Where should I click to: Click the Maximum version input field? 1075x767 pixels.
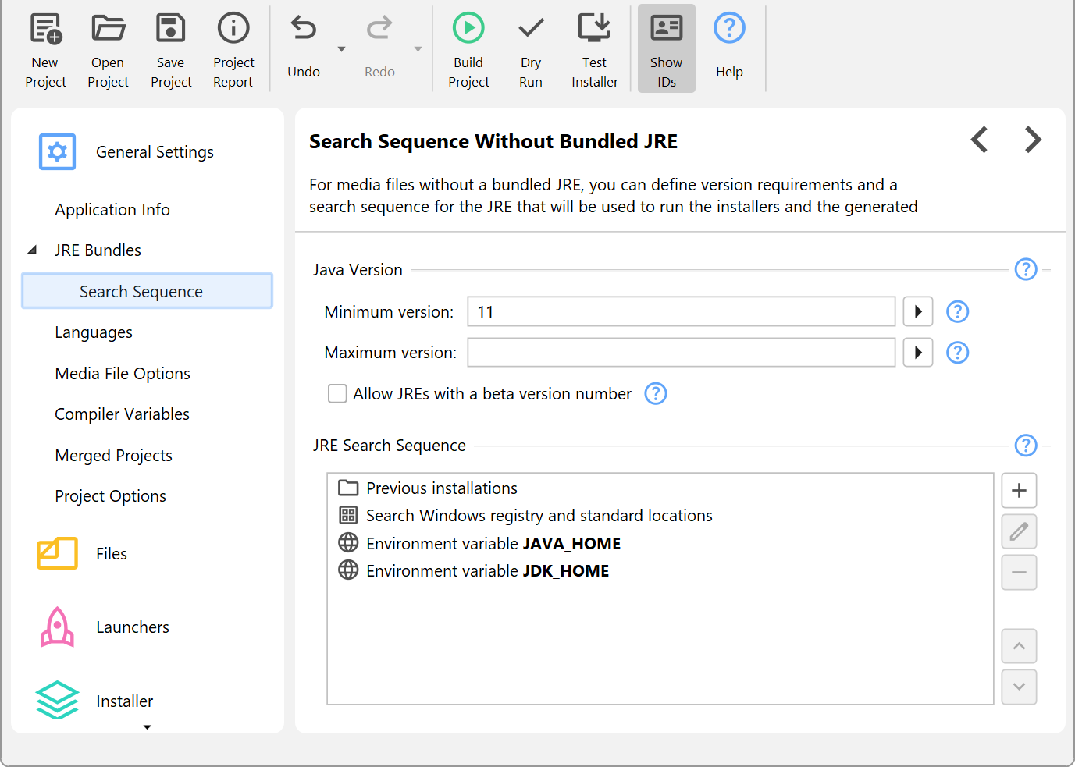point(681,353)
